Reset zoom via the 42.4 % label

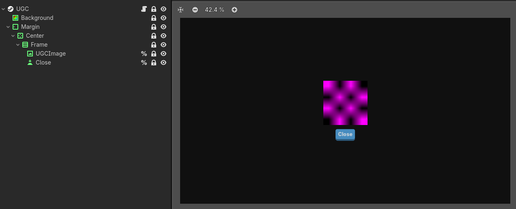pos(215,10)
